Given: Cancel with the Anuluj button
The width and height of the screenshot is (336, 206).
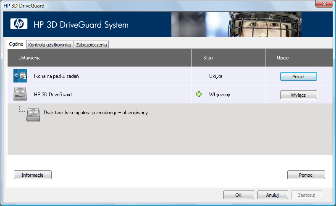Looking at the screenshot, I should tap(273, 195).
